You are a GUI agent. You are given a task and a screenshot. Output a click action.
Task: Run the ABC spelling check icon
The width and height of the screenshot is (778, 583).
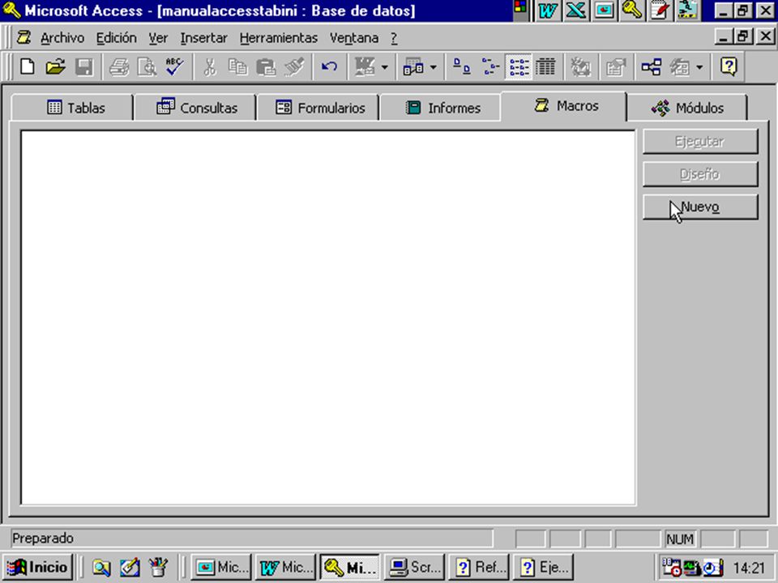pyautogui.click(x=175, y=66)
